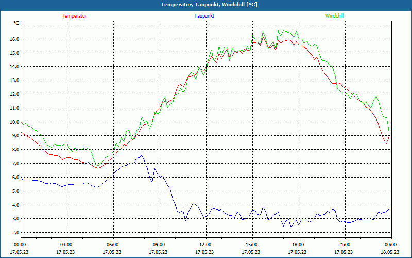Image resolution: width=412 pixels, height=258 pixels.
Task: Click the green Windchill legend label
Action: (x=334, y=16)
